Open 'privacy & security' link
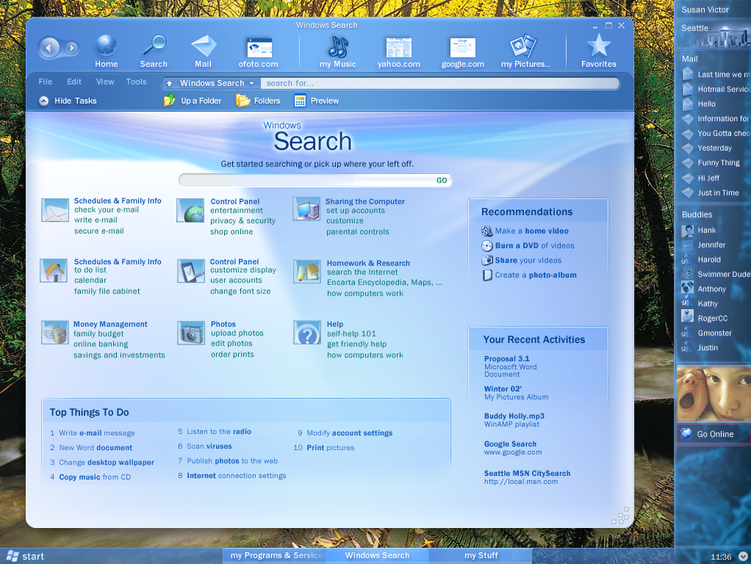Screen dimensions: 751x564 tap(242, 221)
